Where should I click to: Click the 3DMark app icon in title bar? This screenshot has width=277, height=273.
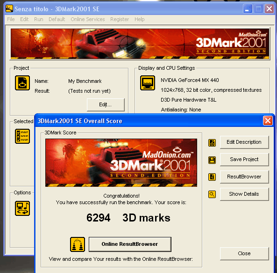click(x=9, y=8)
